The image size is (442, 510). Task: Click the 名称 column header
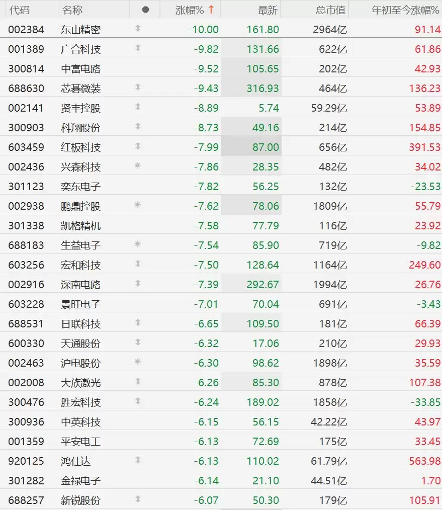click(x=72, y=10)
